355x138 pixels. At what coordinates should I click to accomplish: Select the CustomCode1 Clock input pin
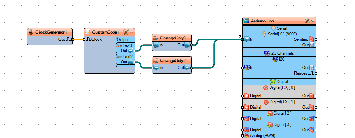(89, 39)
